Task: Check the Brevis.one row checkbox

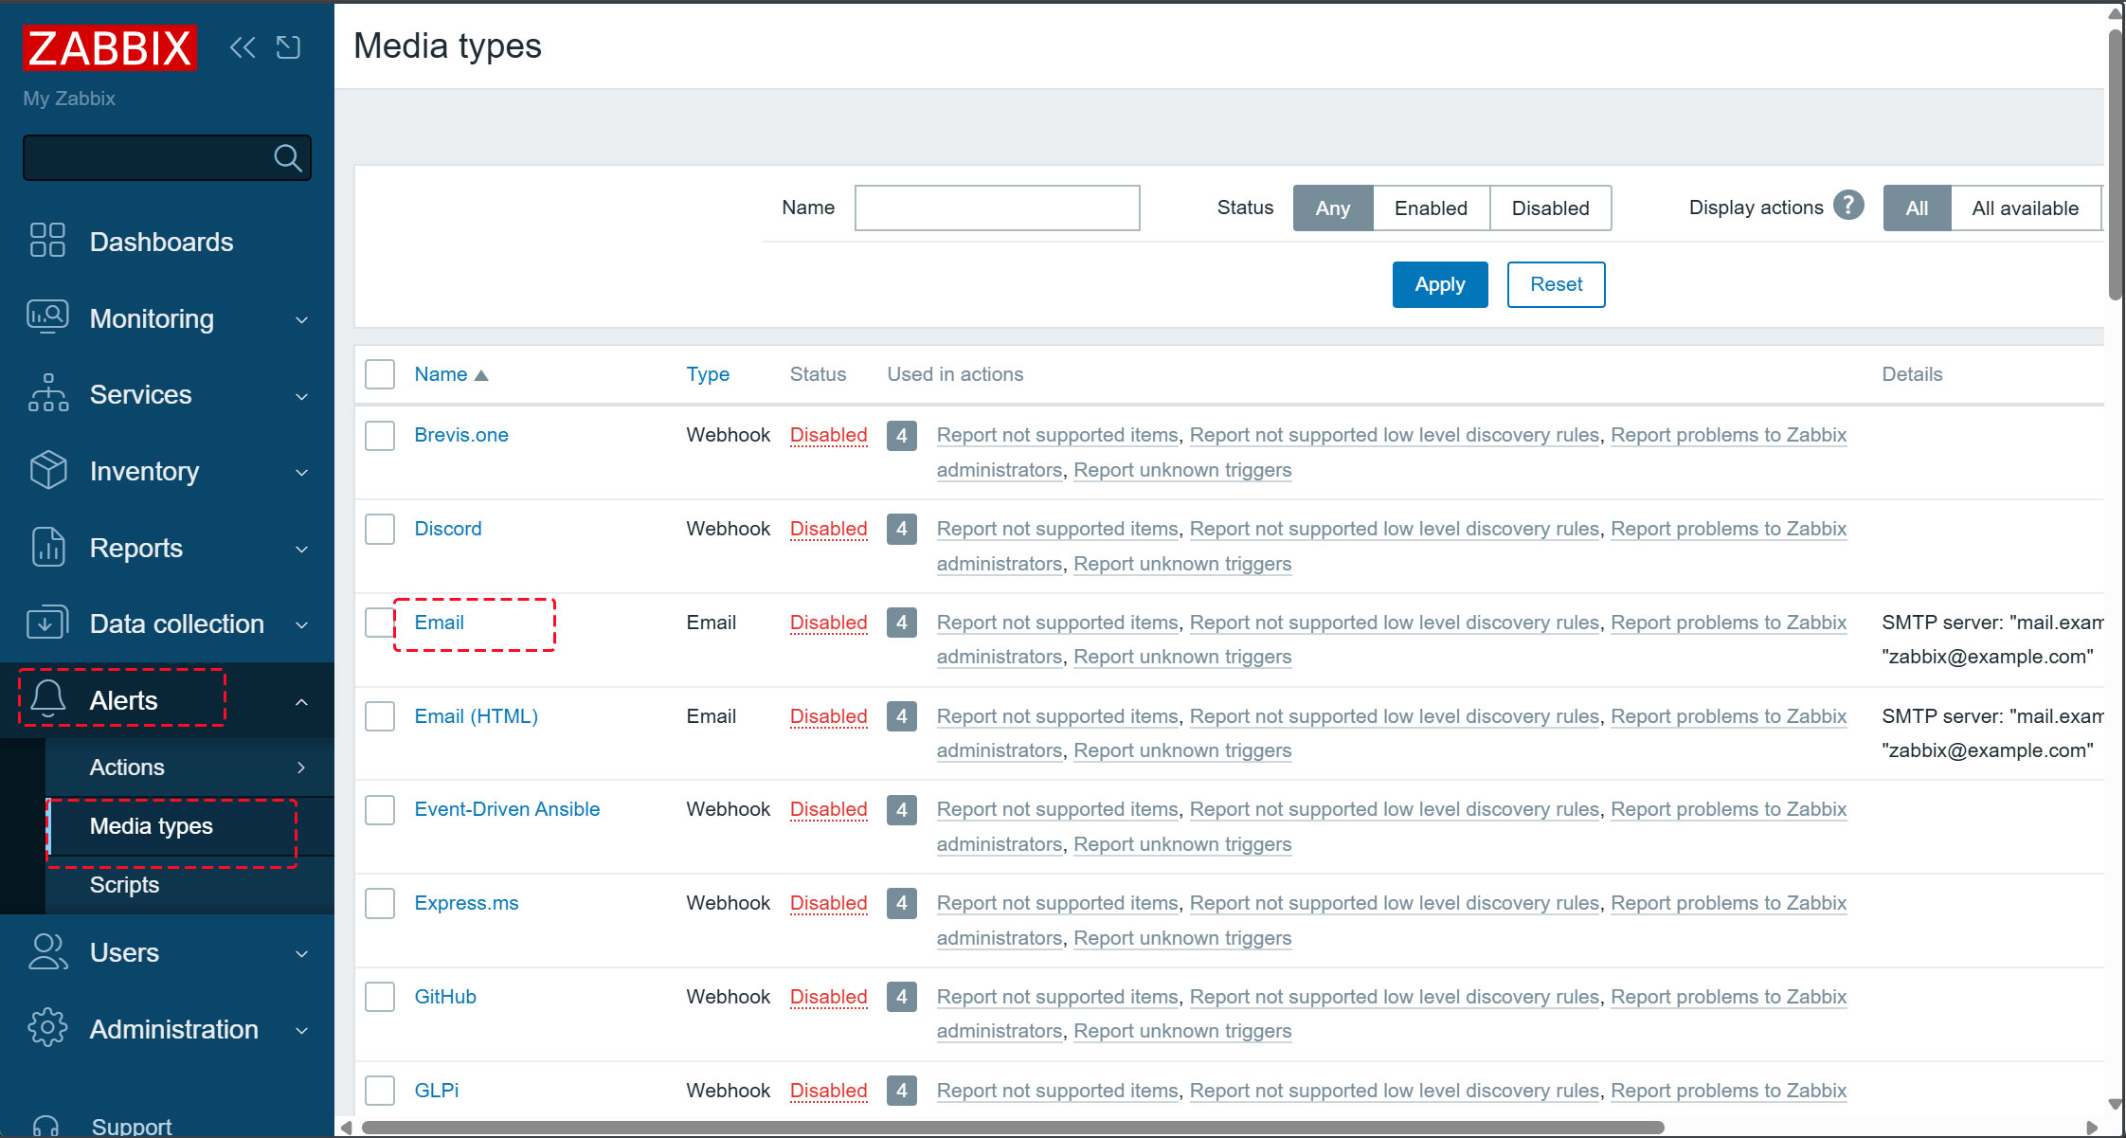Action: (380, 436)
